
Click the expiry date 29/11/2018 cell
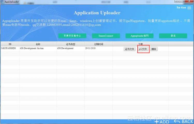point(99,49)
